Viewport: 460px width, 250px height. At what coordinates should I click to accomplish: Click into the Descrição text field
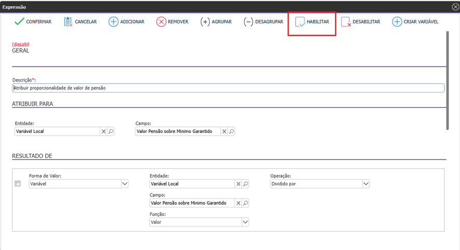[x=227, y=88]
